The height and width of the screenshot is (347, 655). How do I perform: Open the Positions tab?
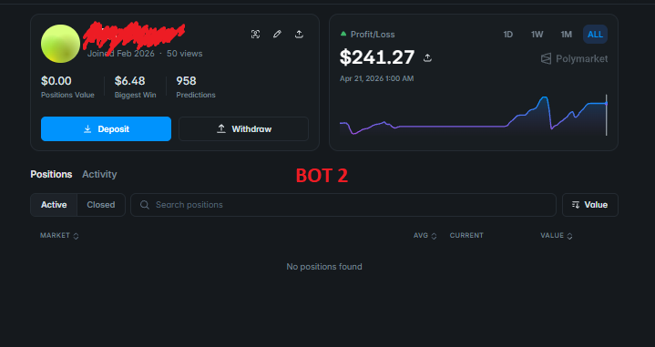tap(51, 174)
